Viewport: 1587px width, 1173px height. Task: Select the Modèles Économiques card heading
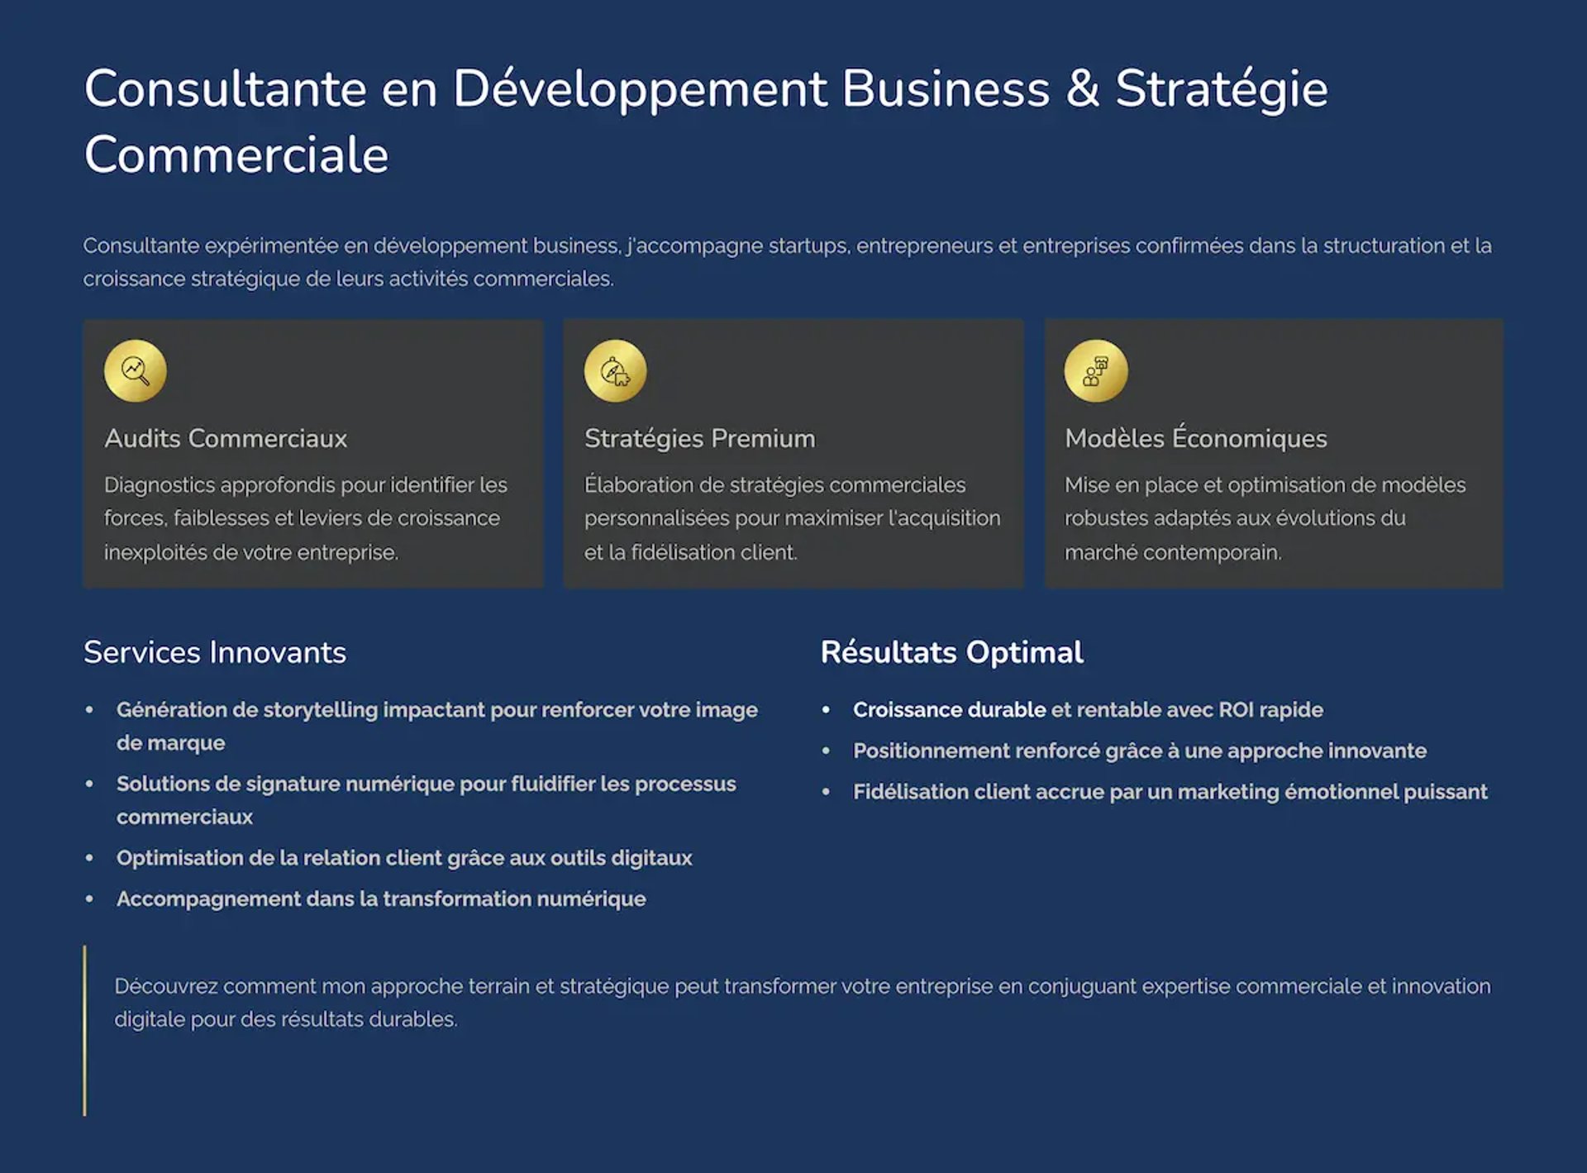(x=1195, y=438)
